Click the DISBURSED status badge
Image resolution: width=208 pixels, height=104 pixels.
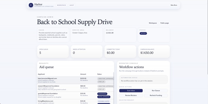[102, 94]
